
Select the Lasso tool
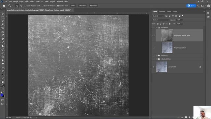pyautogui.click(x=3, y=21)
